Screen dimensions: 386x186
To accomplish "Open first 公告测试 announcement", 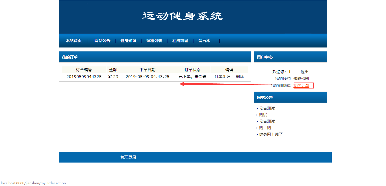I will [x=267, y=108].
